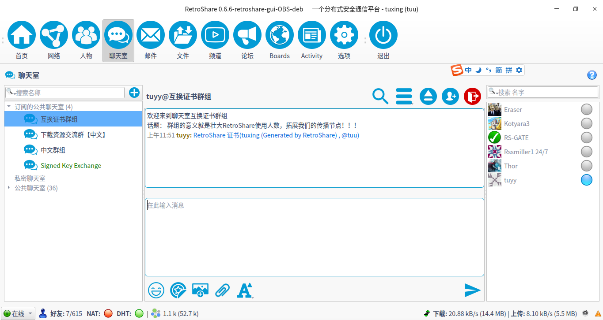Screen dimensions: 603x320
Task: Attach a file using the paperclip icon
Action: pos(222,290)
